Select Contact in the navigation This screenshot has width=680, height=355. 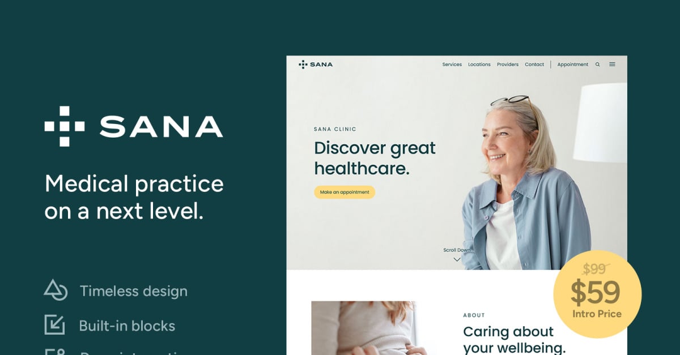pos(534,65)
